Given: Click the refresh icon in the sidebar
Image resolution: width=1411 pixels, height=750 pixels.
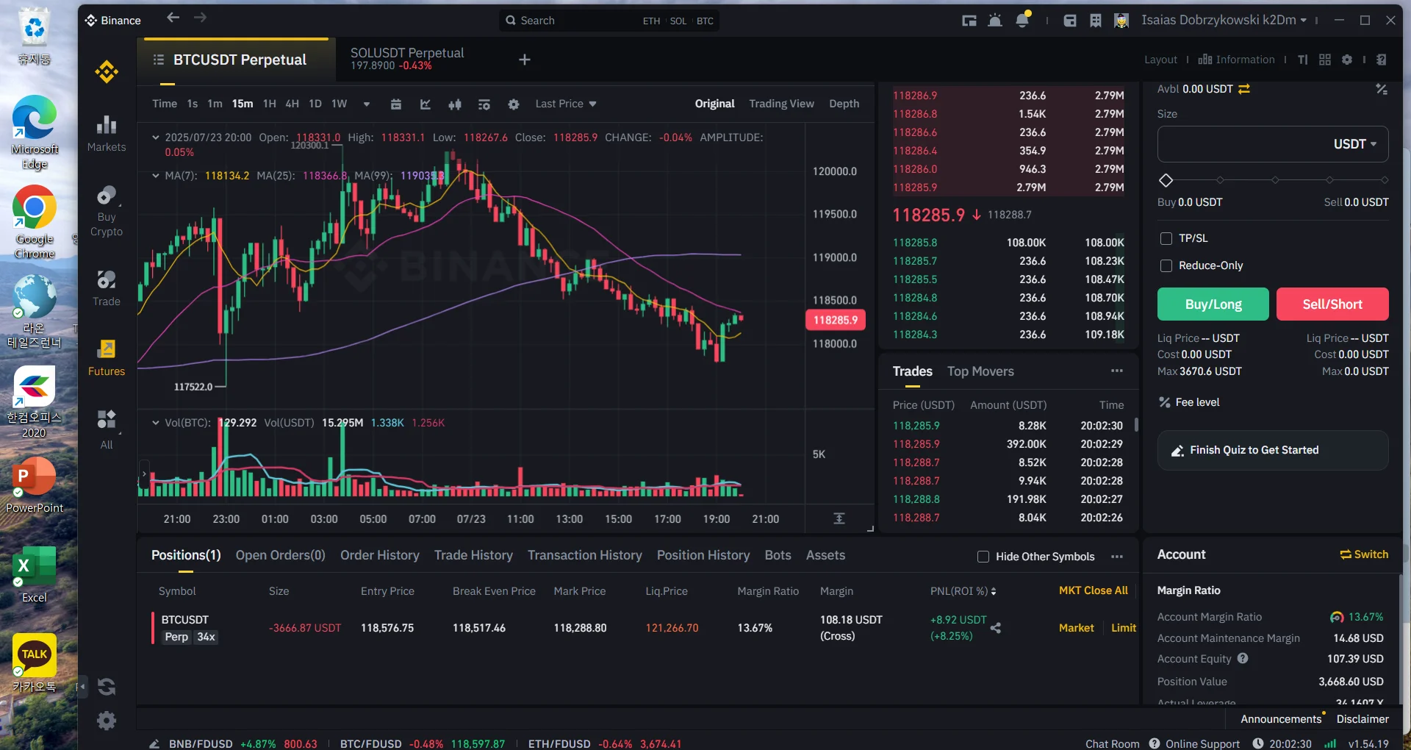Looking at the screenshot, I should tap(107, 687).
